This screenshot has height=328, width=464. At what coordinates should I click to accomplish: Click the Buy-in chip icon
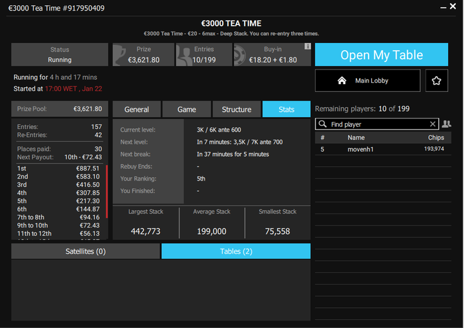(240, 55)
